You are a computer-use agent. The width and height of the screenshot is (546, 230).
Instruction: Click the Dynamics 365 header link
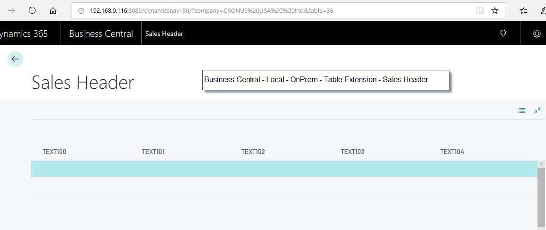(x=24, y=34)
